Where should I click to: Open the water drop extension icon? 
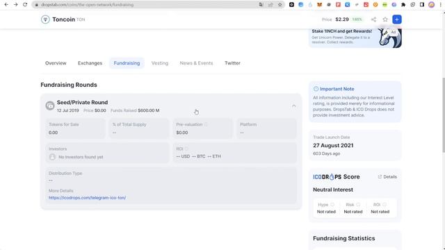tap(310, 5)
